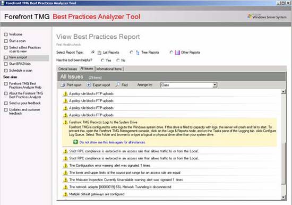Screen dimensions: 292x205
Task: Expand 'Multiple default gateways are configured' issue
Action: [x=97, y=194]
